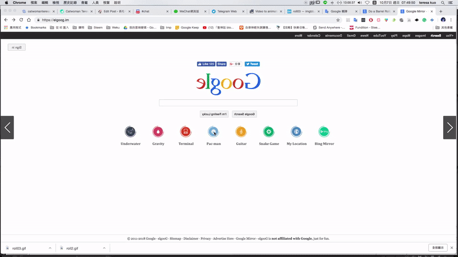Open the mirrored Images link in black bar
Image resolution: width=458 pixels, height=257 pixels.
[420, 35]
